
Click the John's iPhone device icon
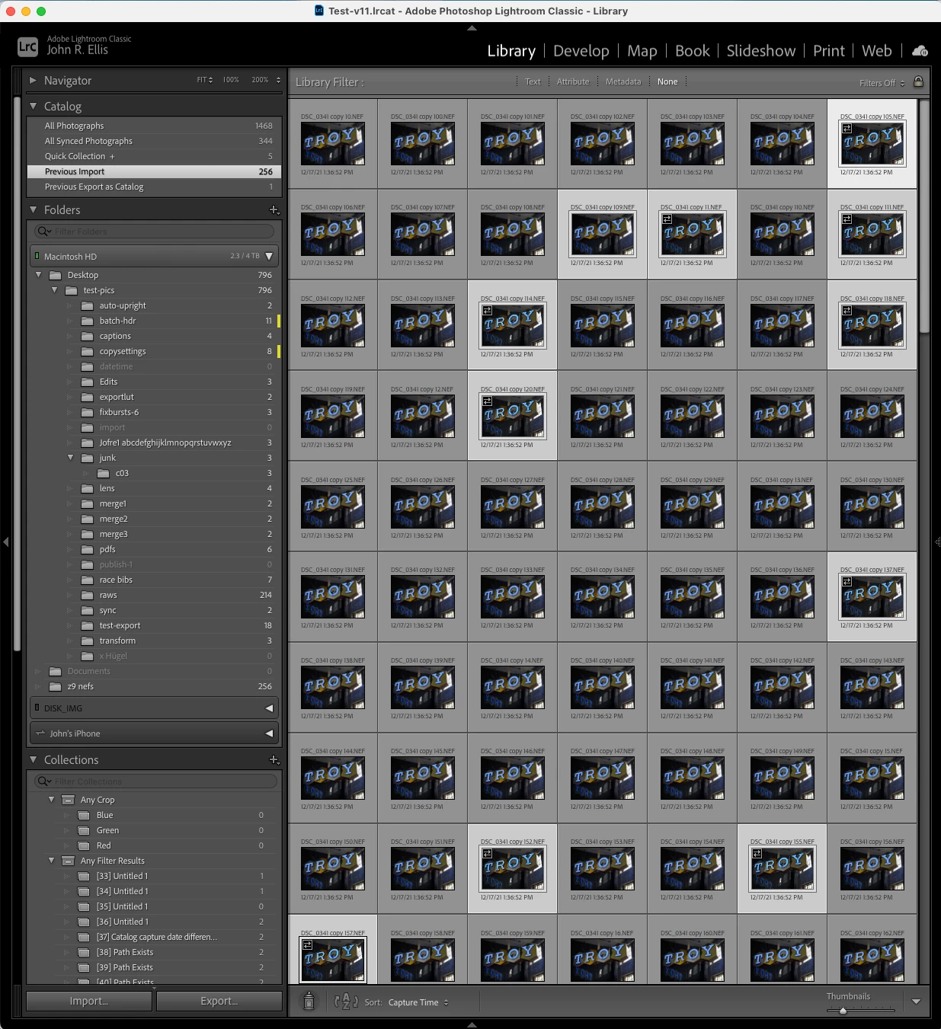[x=40, y=733]
